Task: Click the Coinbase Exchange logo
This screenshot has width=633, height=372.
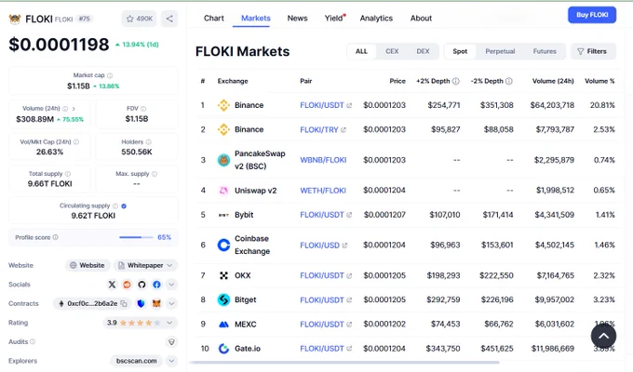Action: [223, 245]
